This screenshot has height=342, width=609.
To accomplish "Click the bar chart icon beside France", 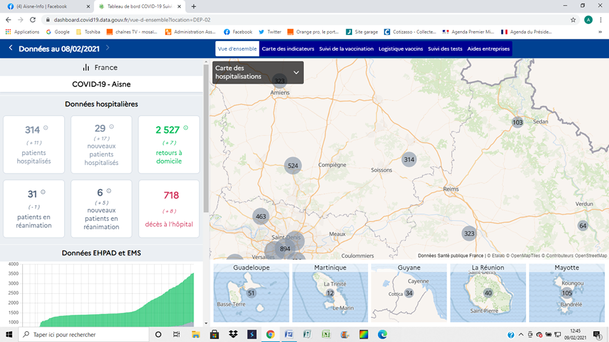I will (x=86, y=68).
